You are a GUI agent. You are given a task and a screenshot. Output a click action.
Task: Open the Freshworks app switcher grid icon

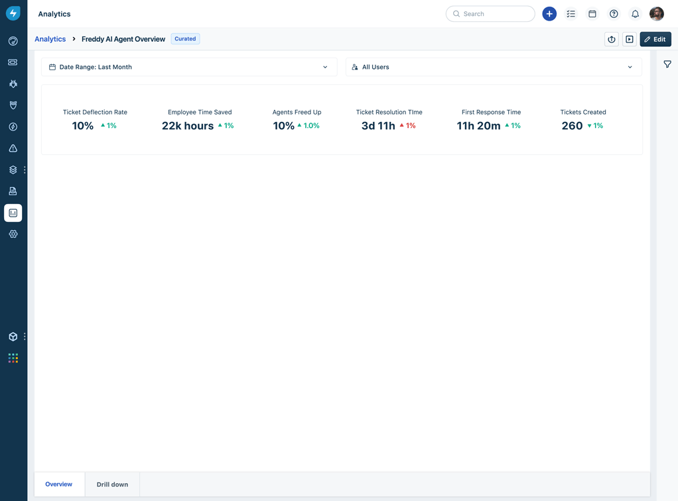pyautogui.click(x=13, y=358)
